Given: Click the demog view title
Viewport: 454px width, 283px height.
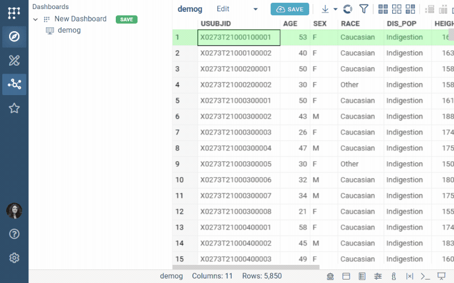Looking at the screenshot, I should 190,9.
